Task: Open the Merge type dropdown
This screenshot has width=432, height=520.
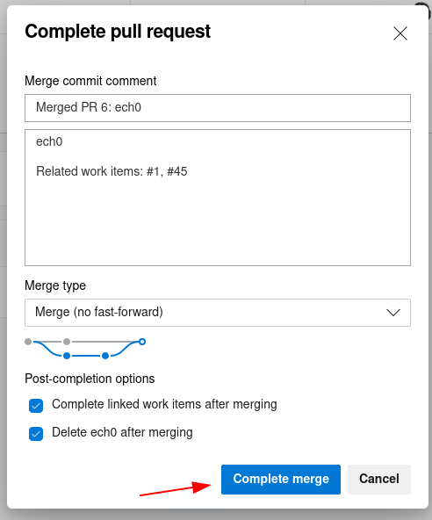Action: 218,313
